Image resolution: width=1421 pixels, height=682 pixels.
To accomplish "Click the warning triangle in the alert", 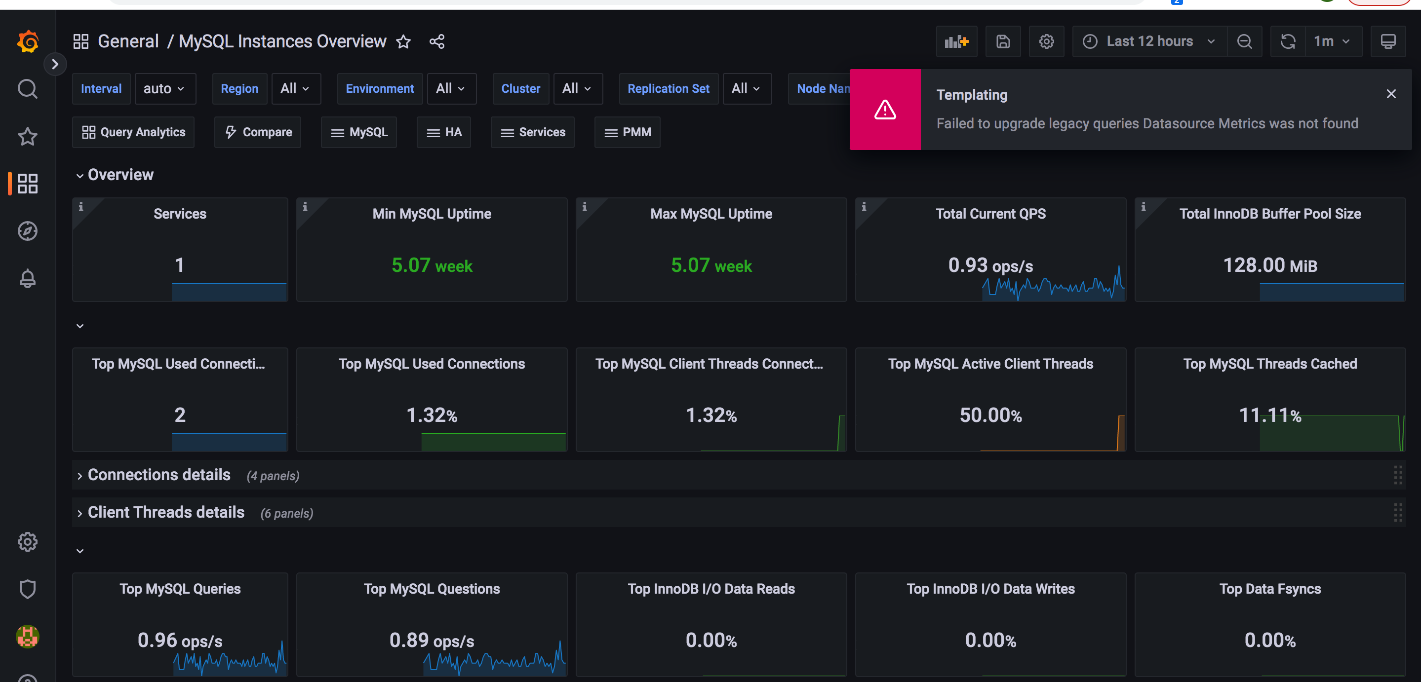I will coord(885,110).
